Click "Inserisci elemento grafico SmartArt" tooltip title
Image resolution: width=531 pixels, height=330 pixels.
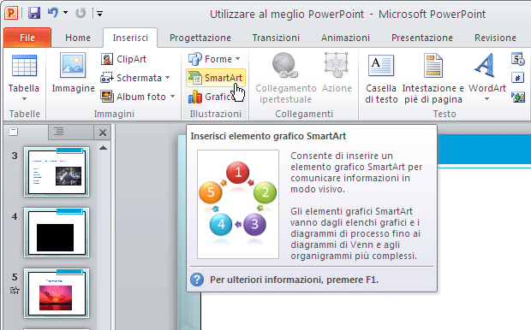[x=268, y=136]
